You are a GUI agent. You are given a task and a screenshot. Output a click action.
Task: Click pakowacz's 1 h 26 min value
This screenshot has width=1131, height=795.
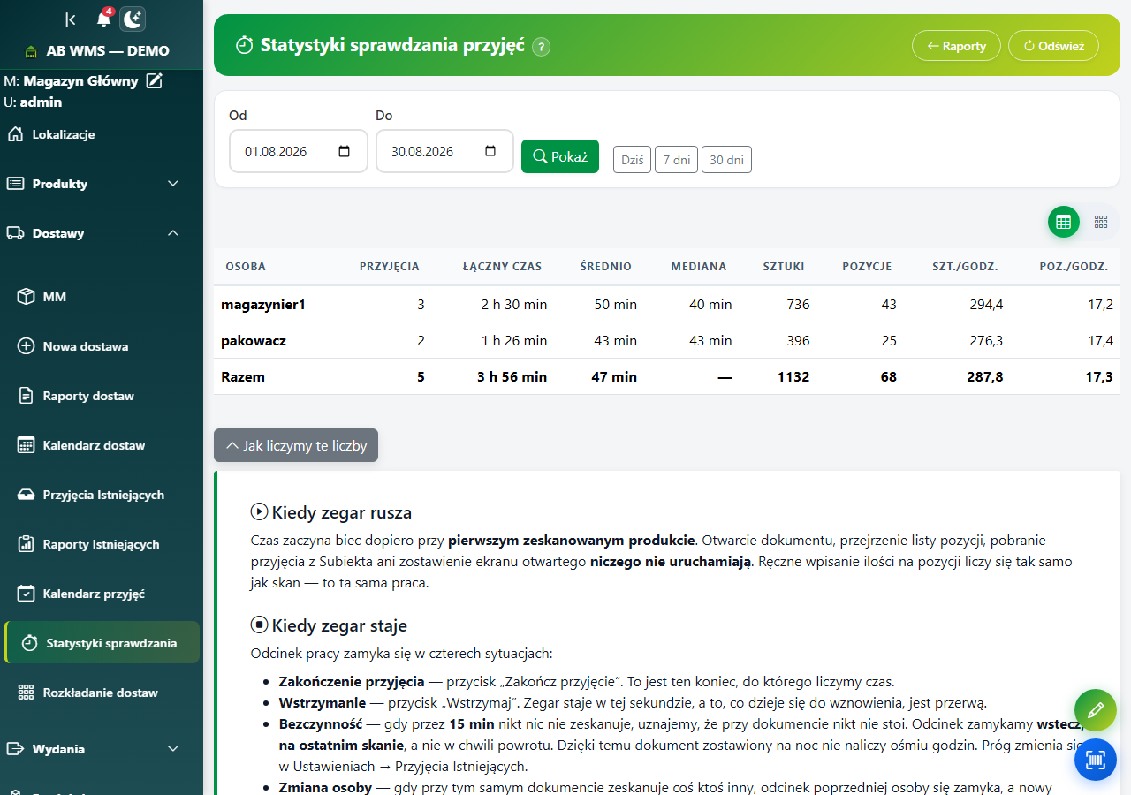pos(514,340)
